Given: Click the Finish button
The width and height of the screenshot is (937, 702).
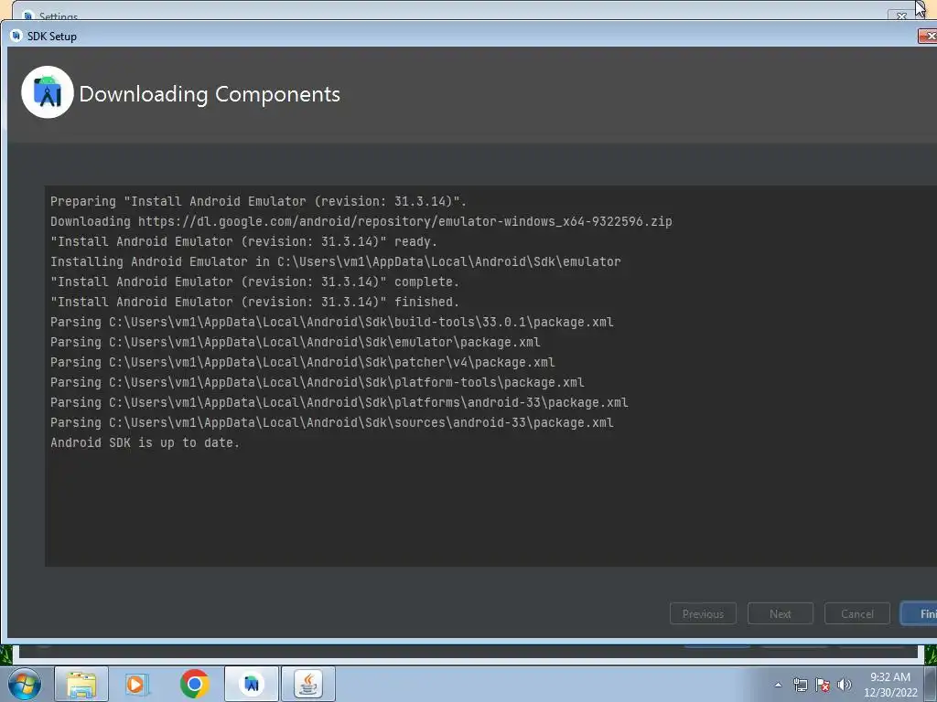Looking at the screenshot, I should pos(919,613).
